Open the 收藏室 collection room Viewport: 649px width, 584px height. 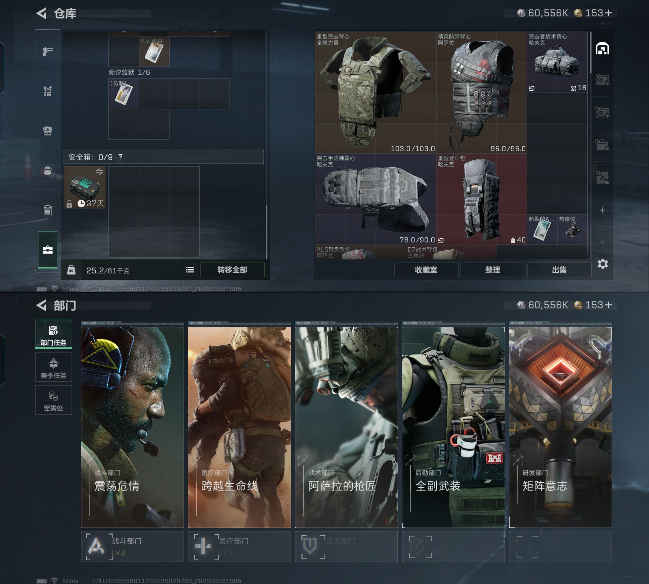(x=426, y=270)
